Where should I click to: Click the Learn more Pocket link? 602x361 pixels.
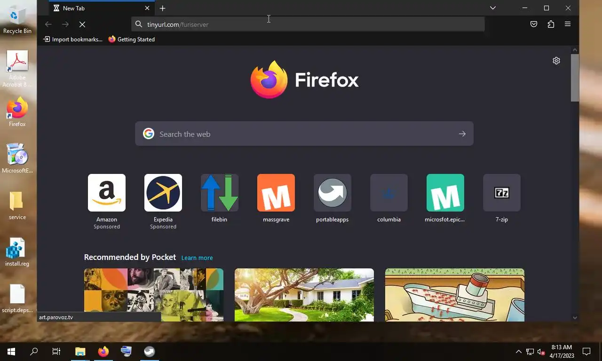click(x=197, y=258)
